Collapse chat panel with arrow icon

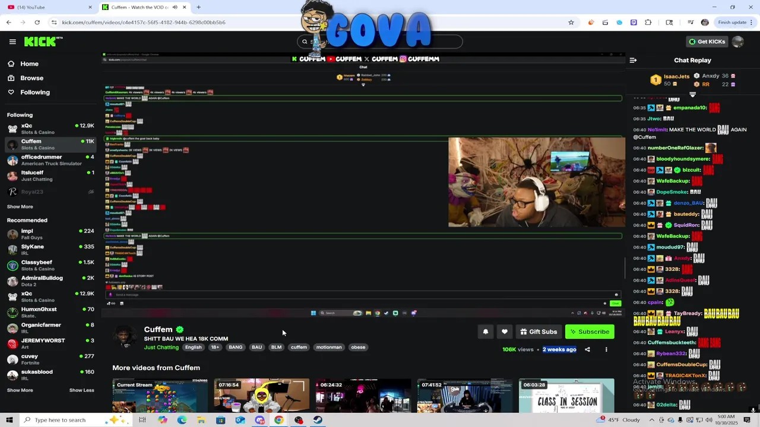[633, 60]
